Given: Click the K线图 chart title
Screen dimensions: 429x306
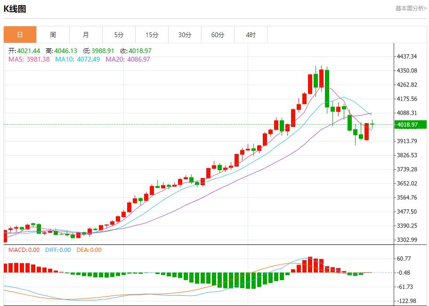Looking at the screenshot, I should pyautogui.click(x=14, y=8).
